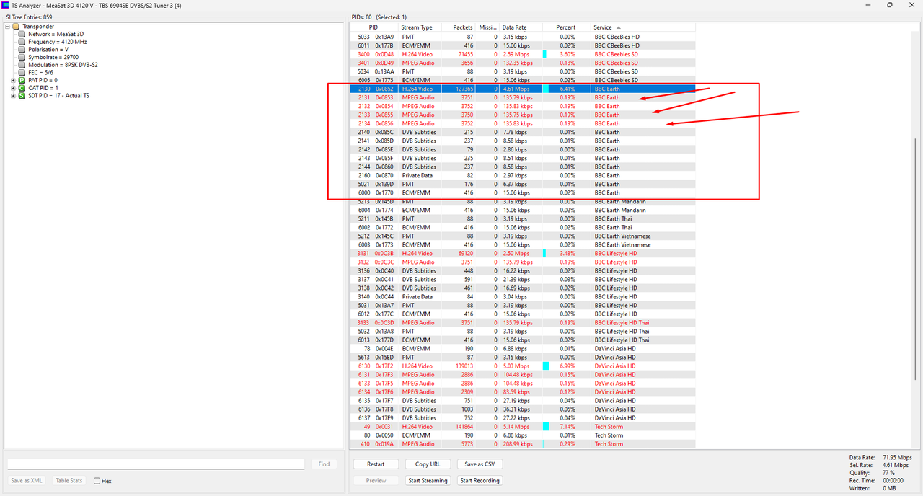Select the PID 6136 DVB Subtitles row

[524, 409]
